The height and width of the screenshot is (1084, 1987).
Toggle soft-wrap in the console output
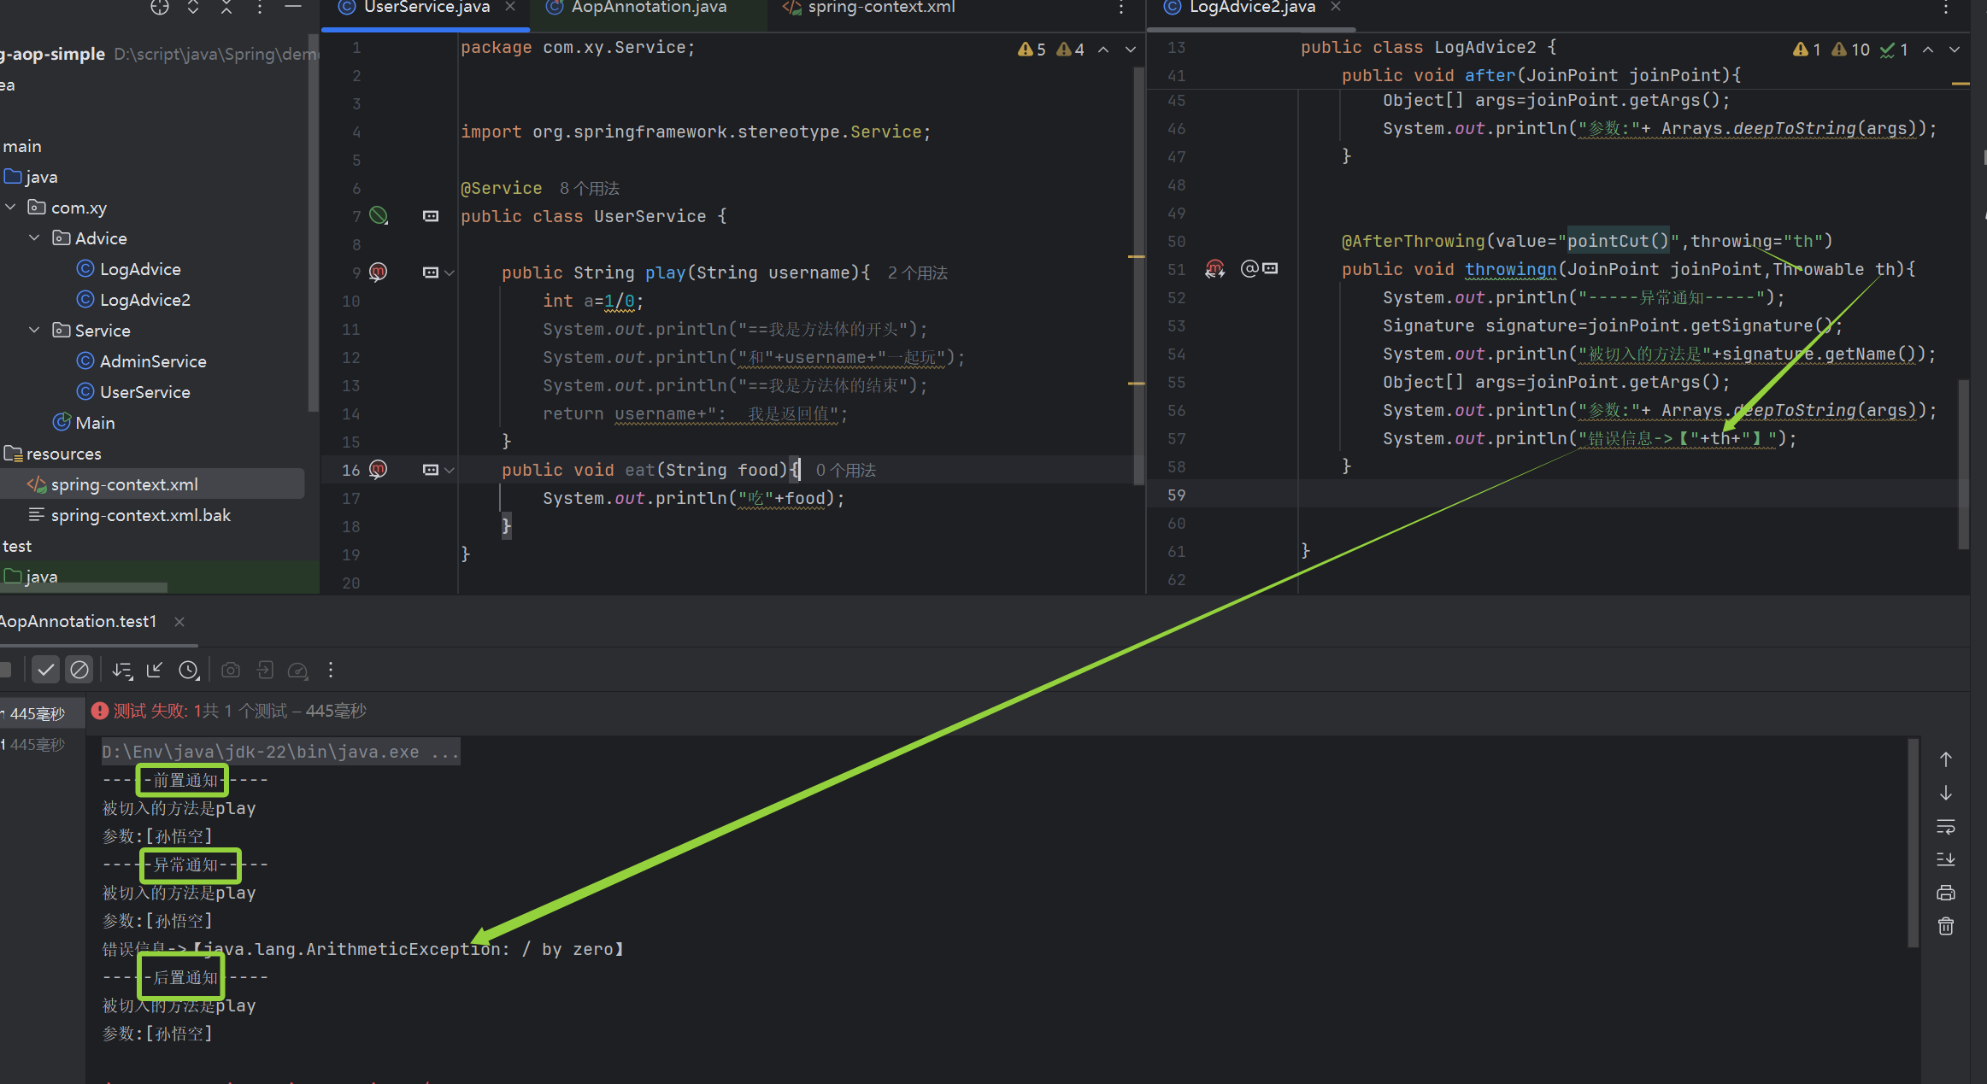click(1946, 827)
